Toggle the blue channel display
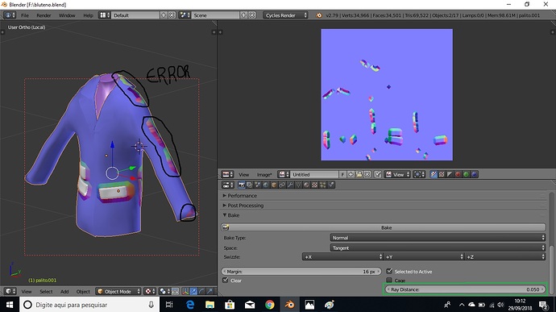Viewport: 556px width, 312px height. [474, 174]
